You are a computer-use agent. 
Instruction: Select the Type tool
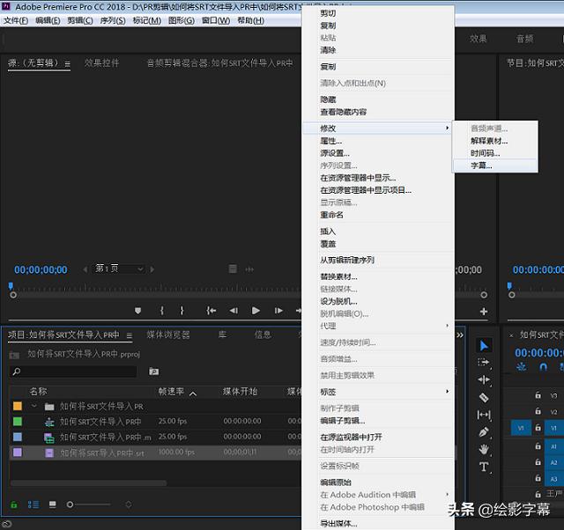(x=484, y=467)
